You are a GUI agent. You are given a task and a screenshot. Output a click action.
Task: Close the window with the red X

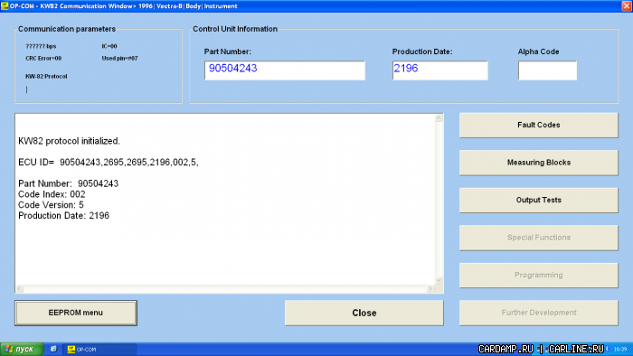pos(627,6)
